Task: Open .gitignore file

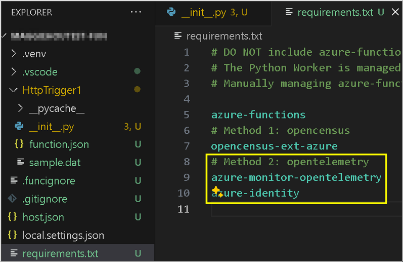Action: [44, 199]
